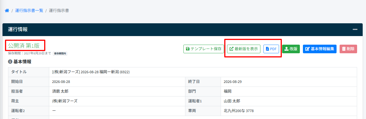Click the 公開済 第1版 status text

[24, 46]
